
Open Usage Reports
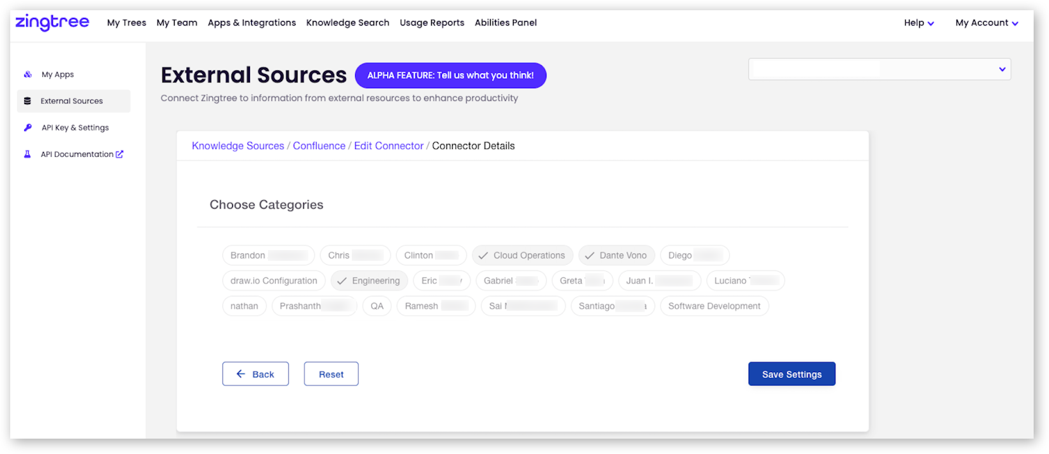[432, 22]
